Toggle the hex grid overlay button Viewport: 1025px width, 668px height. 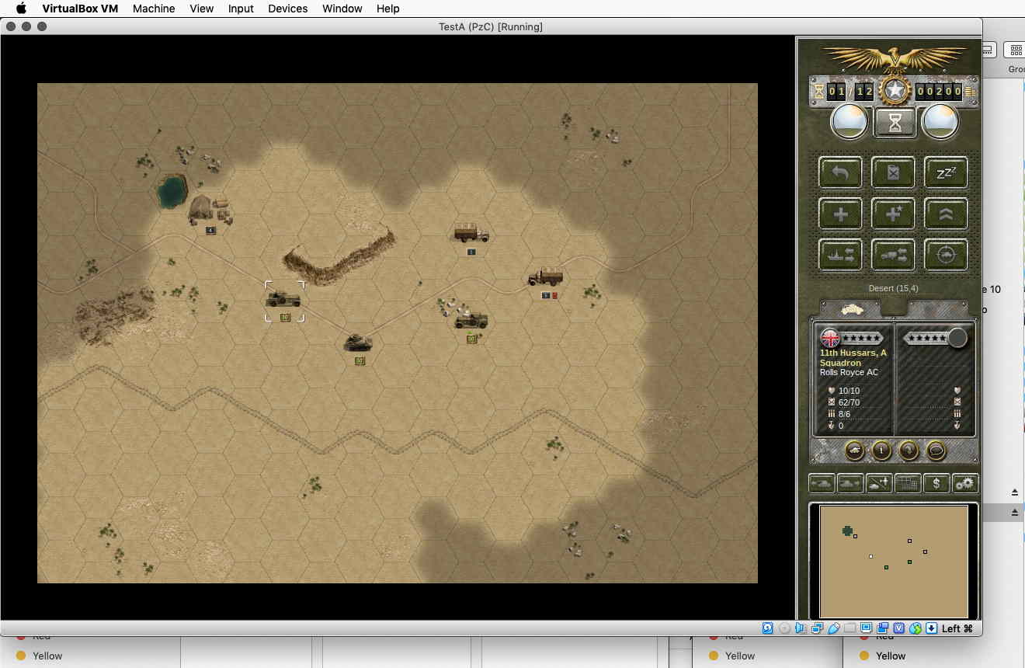click(908, 483)
